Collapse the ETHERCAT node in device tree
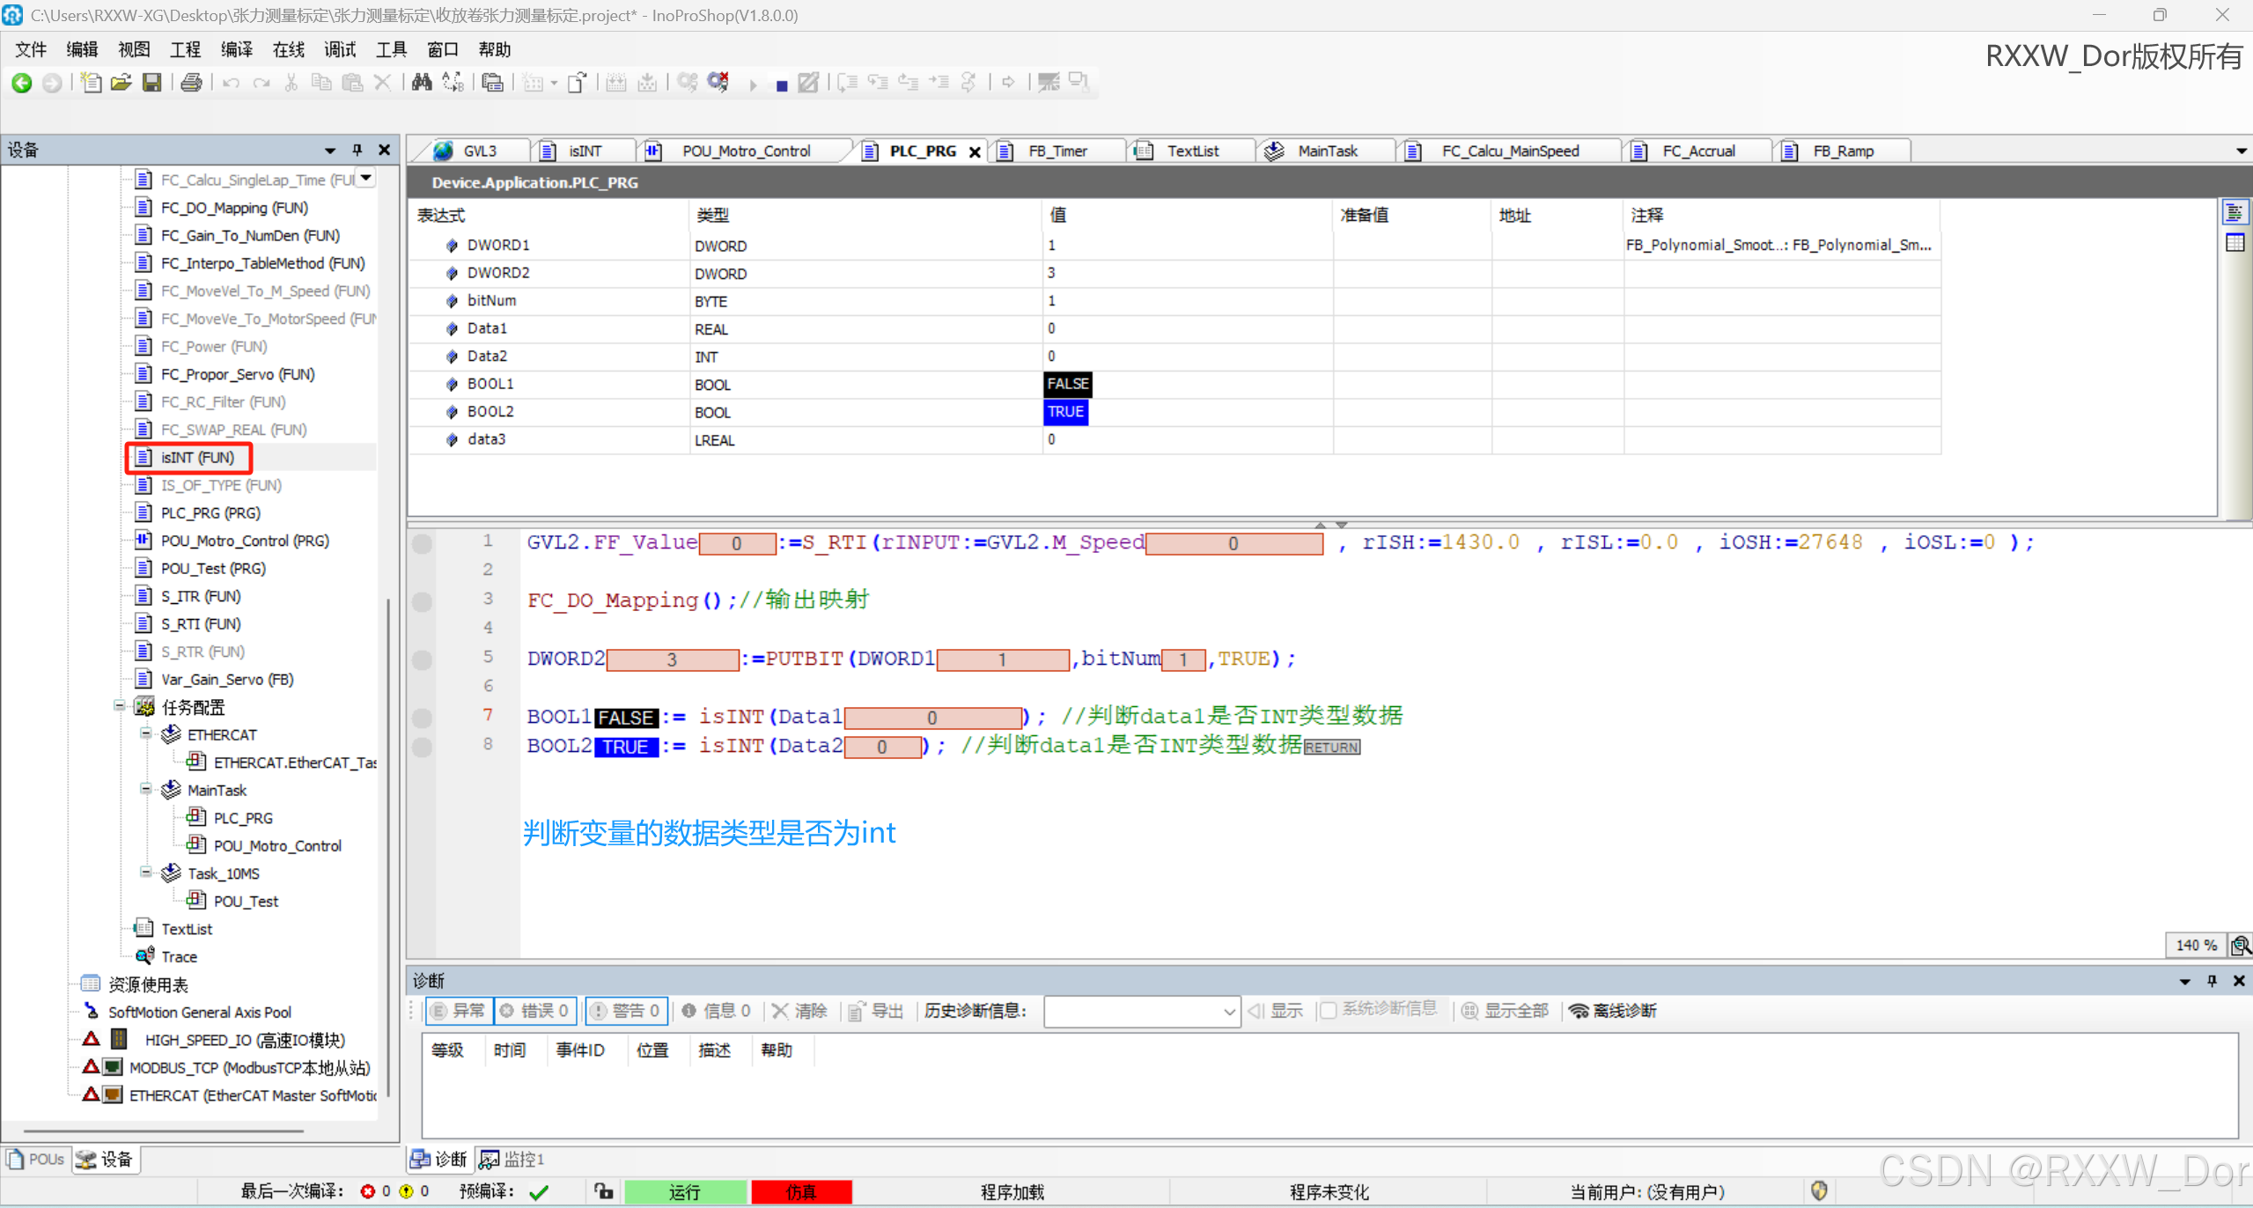 146,733
